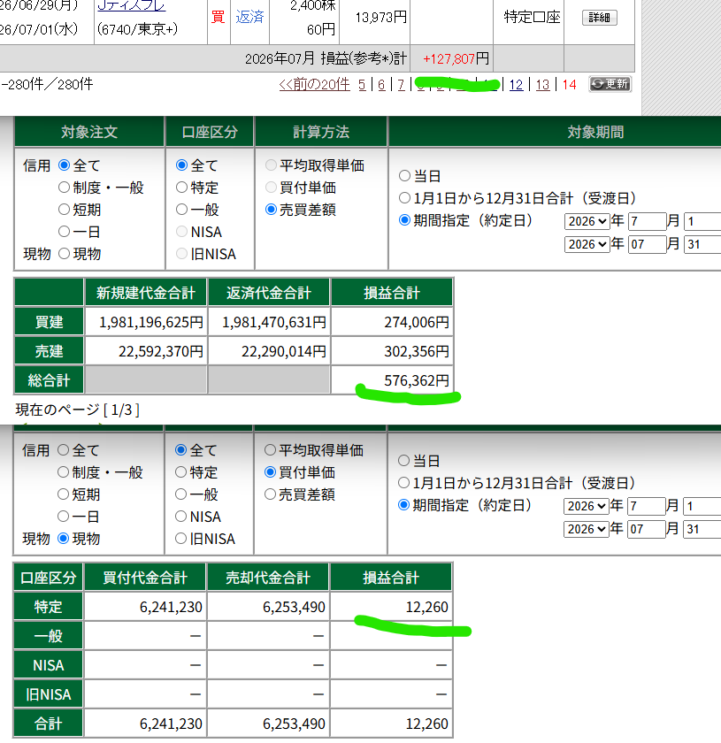The image size is (721, 743).
Task: Click the 現在のページ [ 1/3 ] indicator
Action: 78,410
